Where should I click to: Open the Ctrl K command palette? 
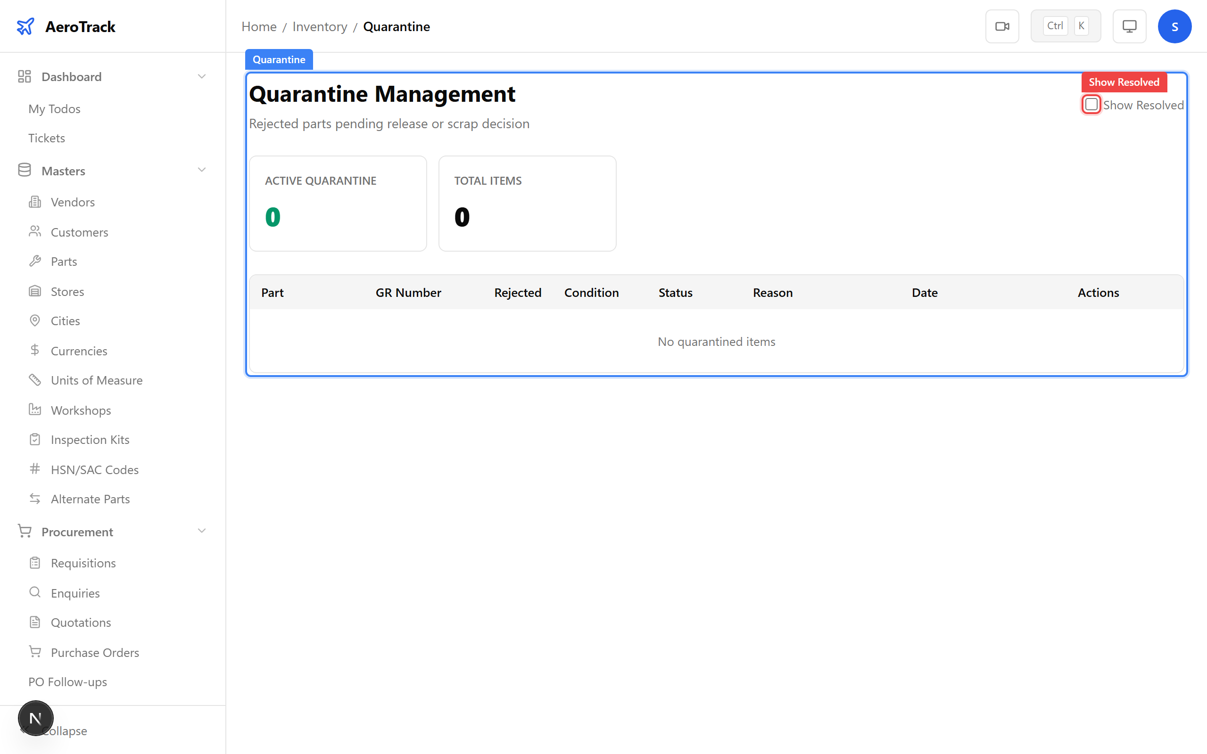coord(1066,26)
